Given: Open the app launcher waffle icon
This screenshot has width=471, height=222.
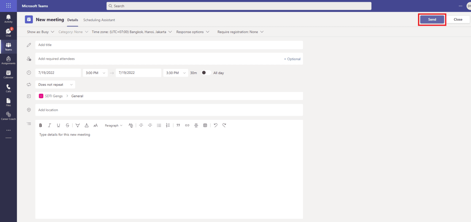Looking at the screenshot, I should click(8, 6).
